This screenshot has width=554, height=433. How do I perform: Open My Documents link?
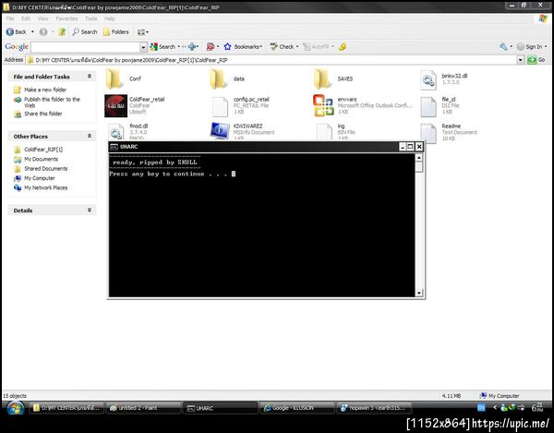coord(41,160)
